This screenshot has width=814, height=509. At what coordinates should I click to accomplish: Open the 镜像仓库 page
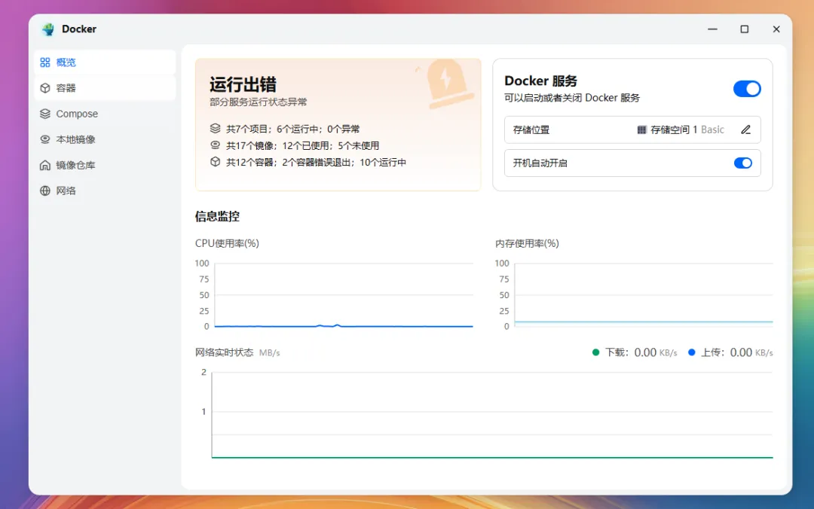click(105, 165)
